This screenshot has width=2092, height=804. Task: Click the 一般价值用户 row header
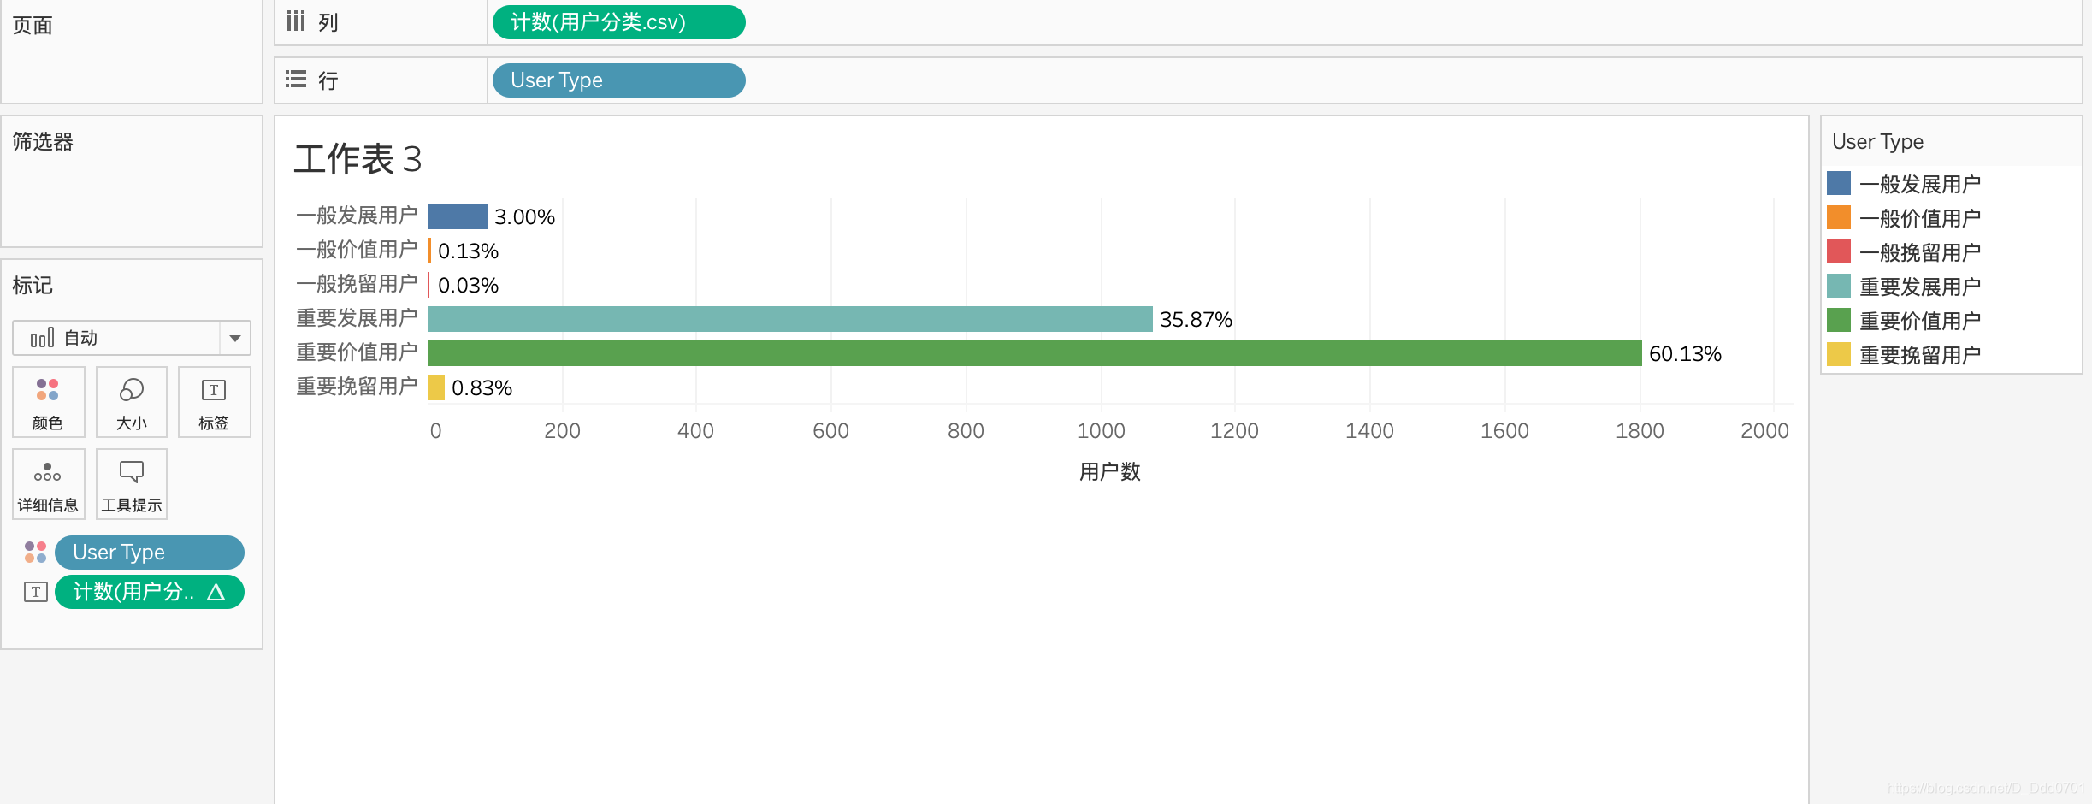(357, 250)
